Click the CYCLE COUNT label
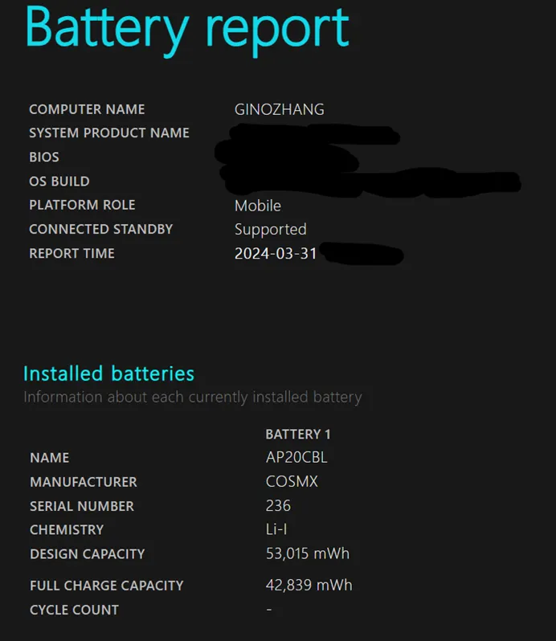 (x=74, y=610)
